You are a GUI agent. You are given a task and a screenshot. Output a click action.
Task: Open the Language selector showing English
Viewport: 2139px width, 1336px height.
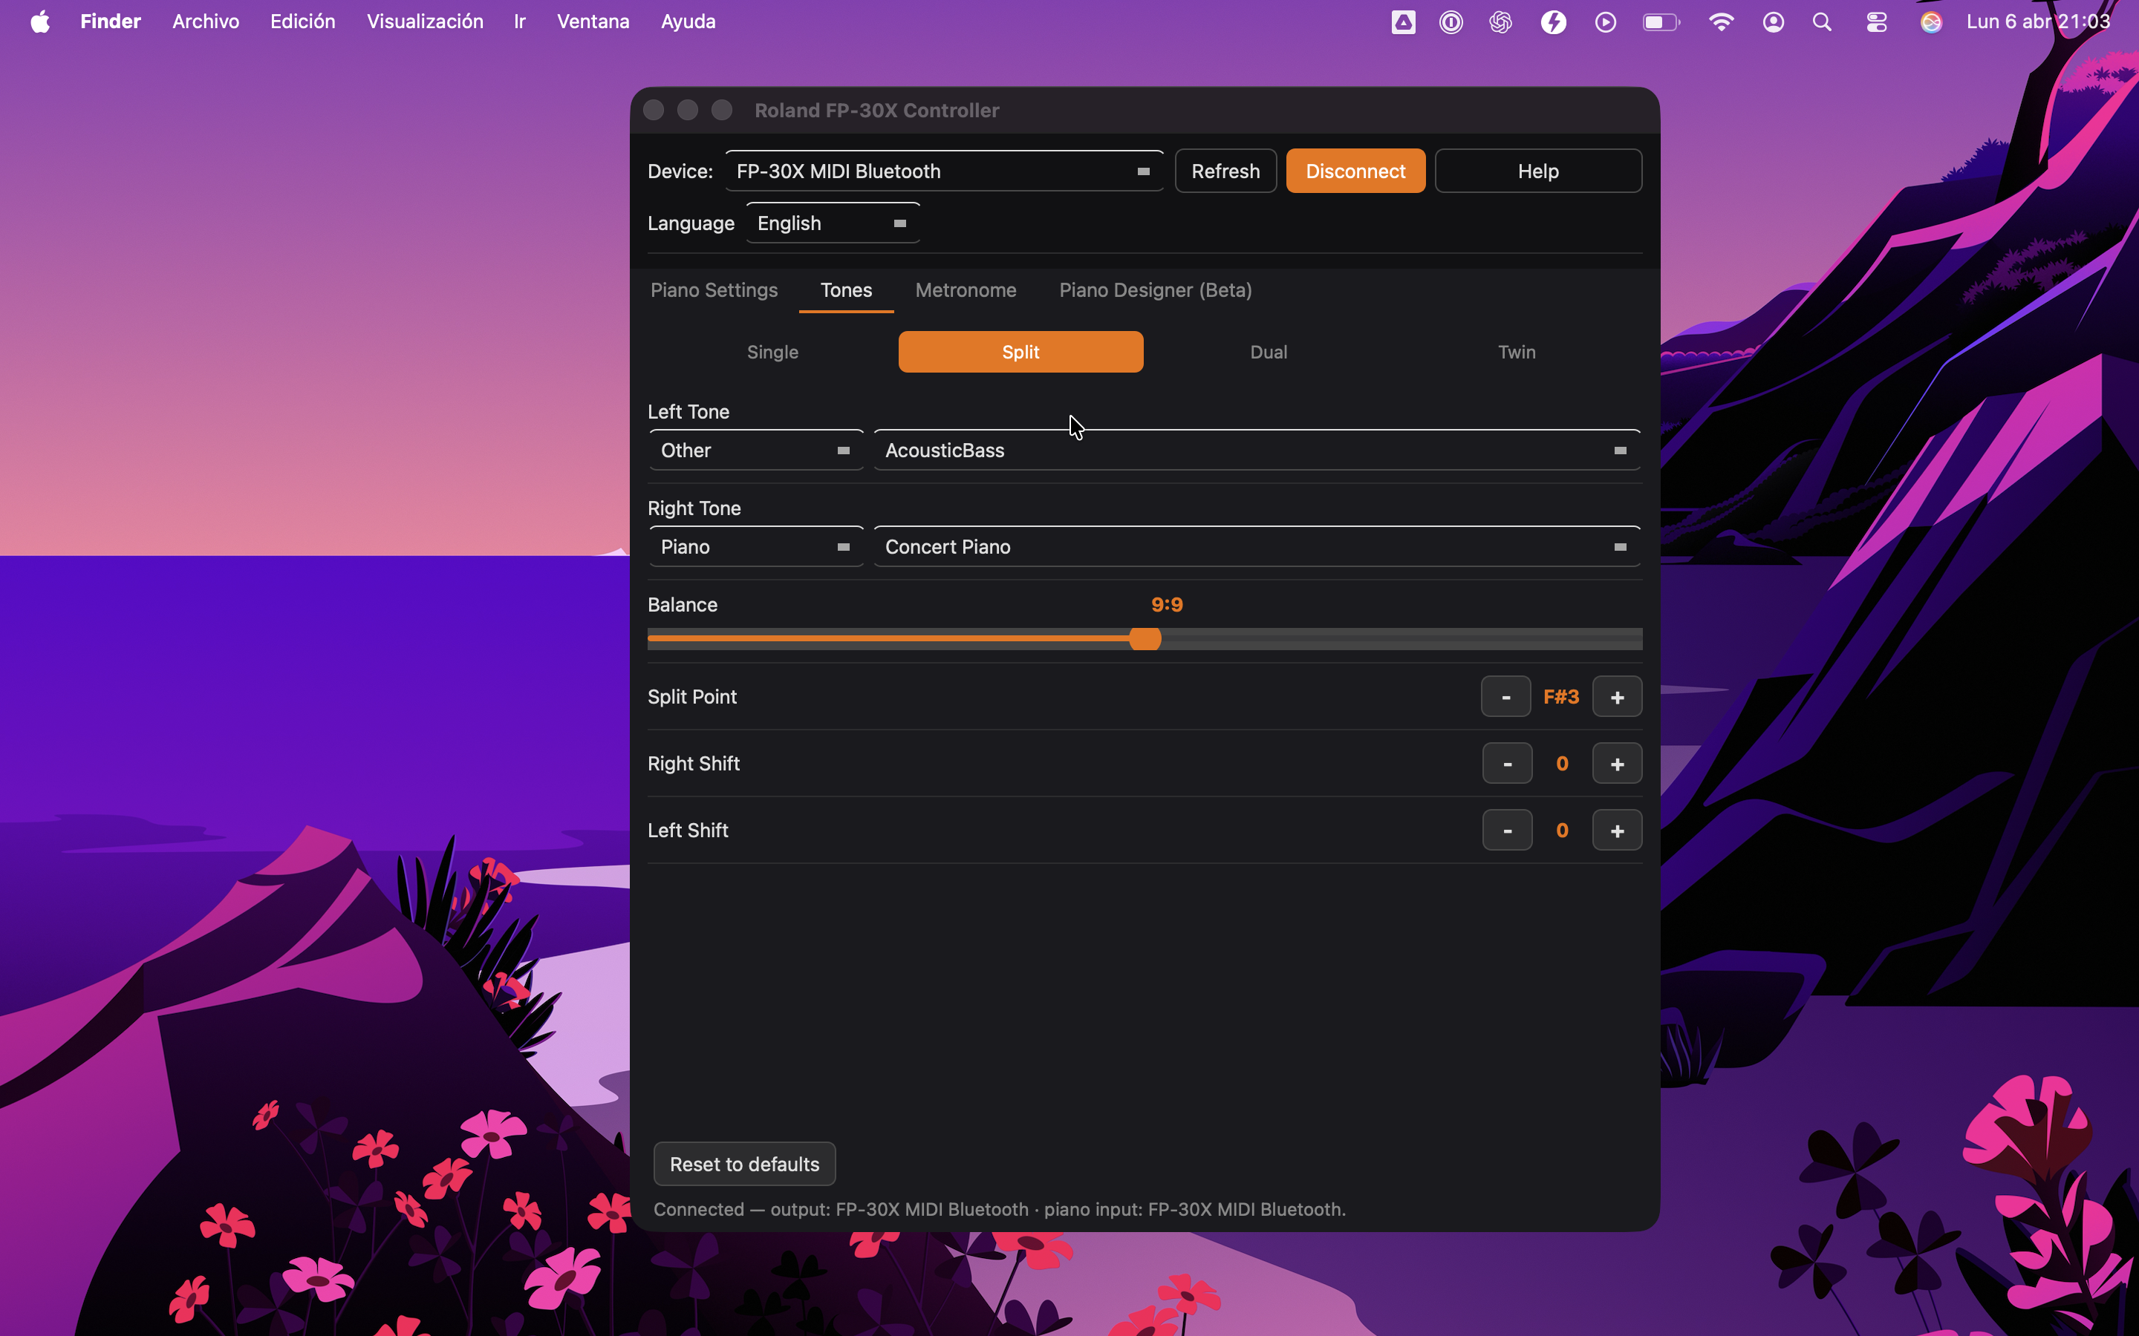pos(831,223)
